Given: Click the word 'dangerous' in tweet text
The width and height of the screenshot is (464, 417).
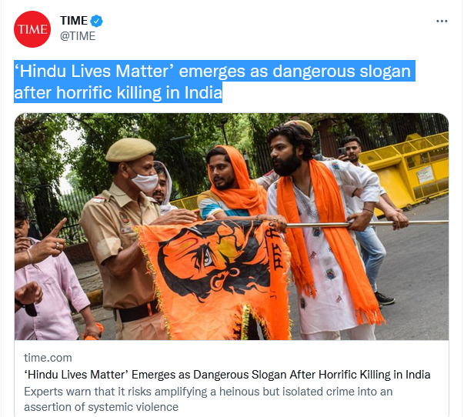Looking at the screenshot, I should coord(313,72).
